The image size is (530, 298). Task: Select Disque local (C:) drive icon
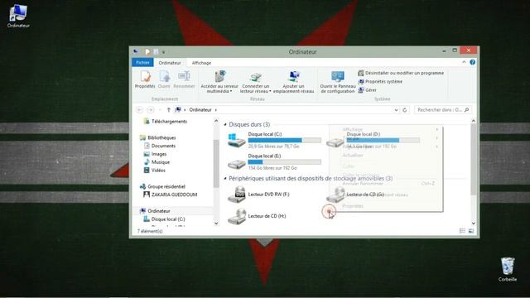[x=236, y=140]
